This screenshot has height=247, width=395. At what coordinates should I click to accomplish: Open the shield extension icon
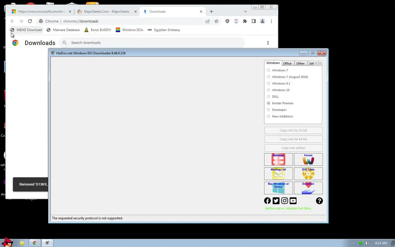227,21
